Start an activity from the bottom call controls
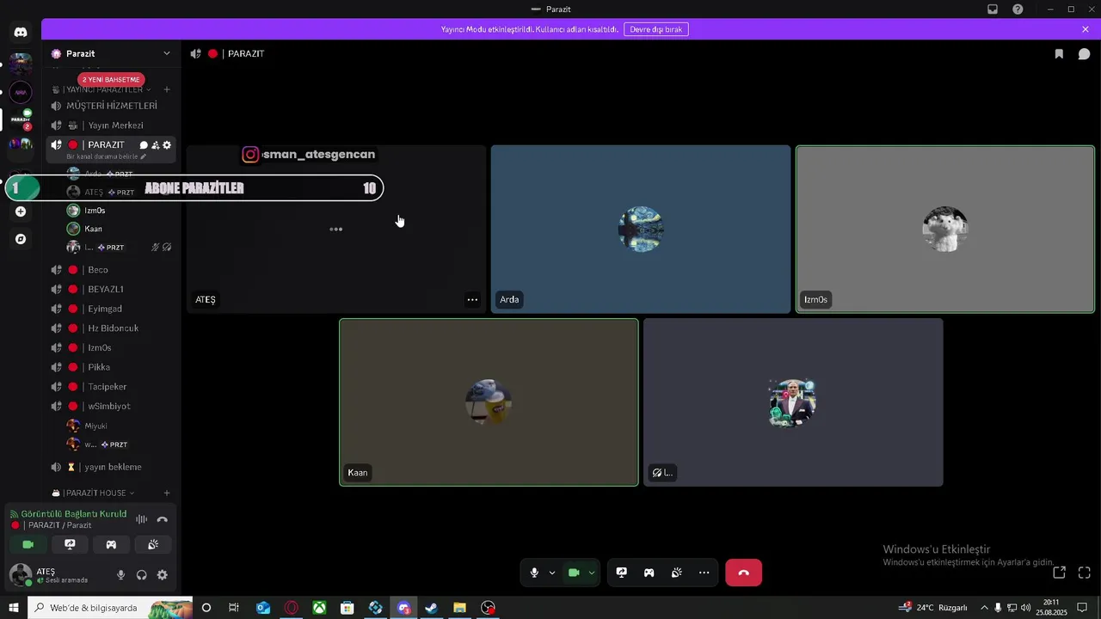Image resolution: width=1101 pixels, height=619 pixels. pyautogui.click(x=649, y=573)
